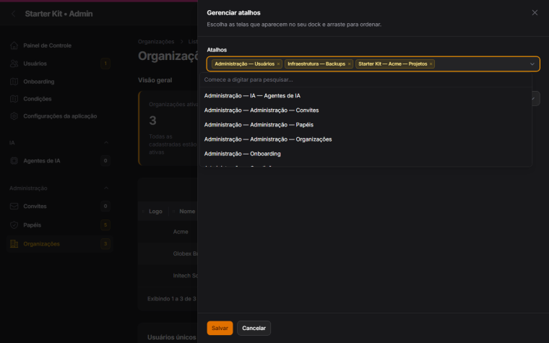The height and width of the screenshot is (343, 549).
Task: Click the Agentes de IA chip icon
Action: (14, 160)
